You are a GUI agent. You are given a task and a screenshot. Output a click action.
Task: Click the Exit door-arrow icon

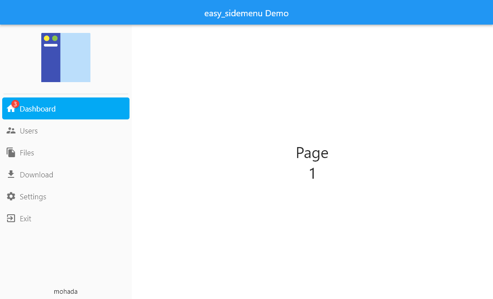(11, 218)
